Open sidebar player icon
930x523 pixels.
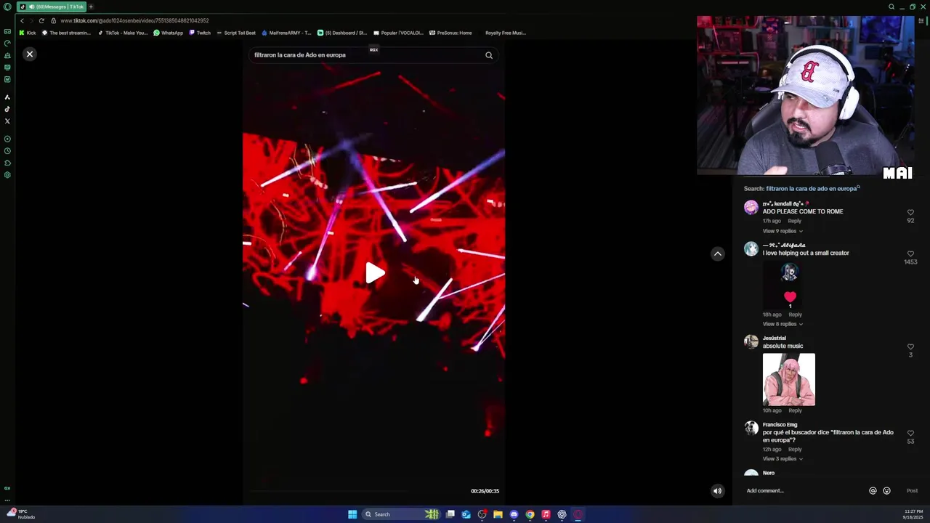tap(7, 139)
